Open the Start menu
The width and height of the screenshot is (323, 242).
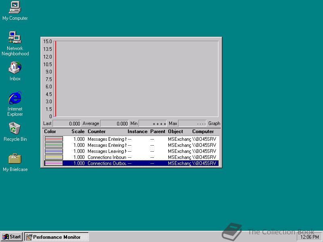click(12, 237)
